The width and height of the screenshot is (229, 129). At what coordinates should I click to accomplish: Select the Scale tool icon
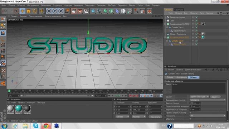(x=29, y=11)
